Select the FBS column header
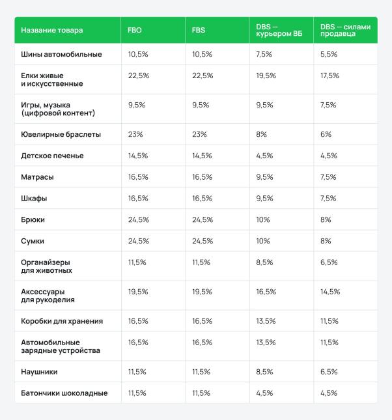 click(x=198, y=30)
